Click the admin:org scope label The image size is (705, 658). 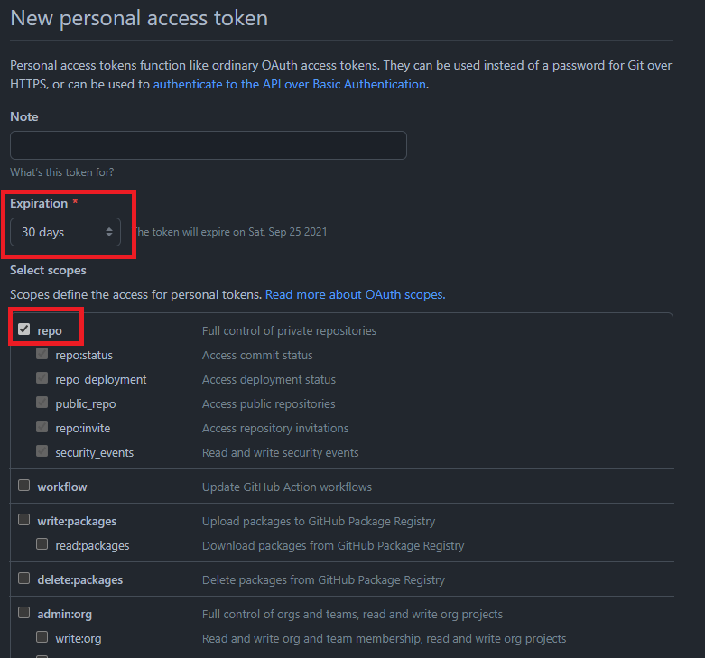(64, 614)
